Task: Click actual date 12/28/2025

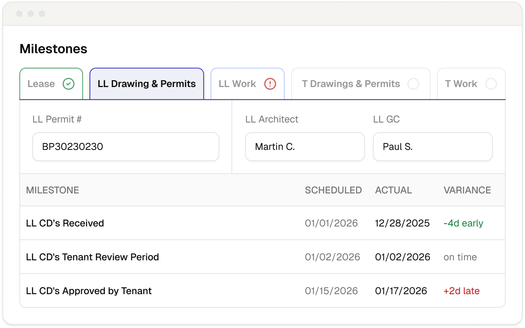Action: pos(402,223)
